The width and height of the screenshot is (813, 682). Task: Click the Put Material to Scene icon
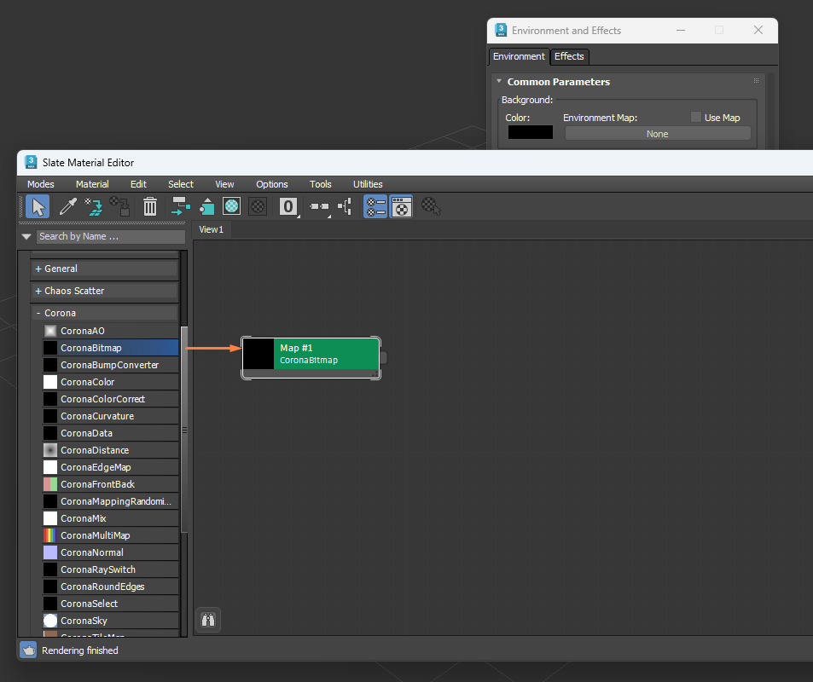tap(94, 207)
